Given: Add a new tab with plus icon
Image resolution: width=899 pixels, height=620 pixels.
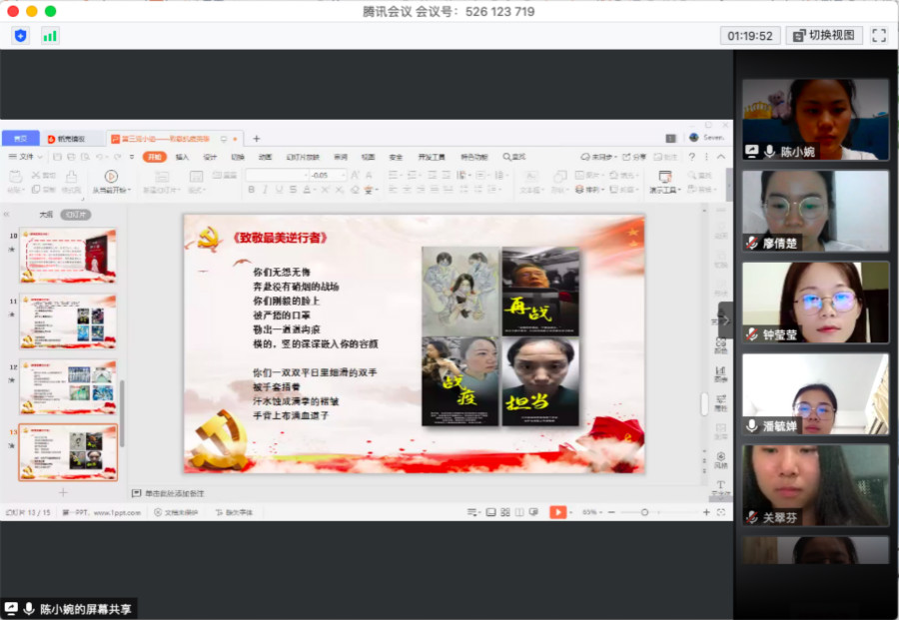Looking at the screenshot, I should (256, 139).
